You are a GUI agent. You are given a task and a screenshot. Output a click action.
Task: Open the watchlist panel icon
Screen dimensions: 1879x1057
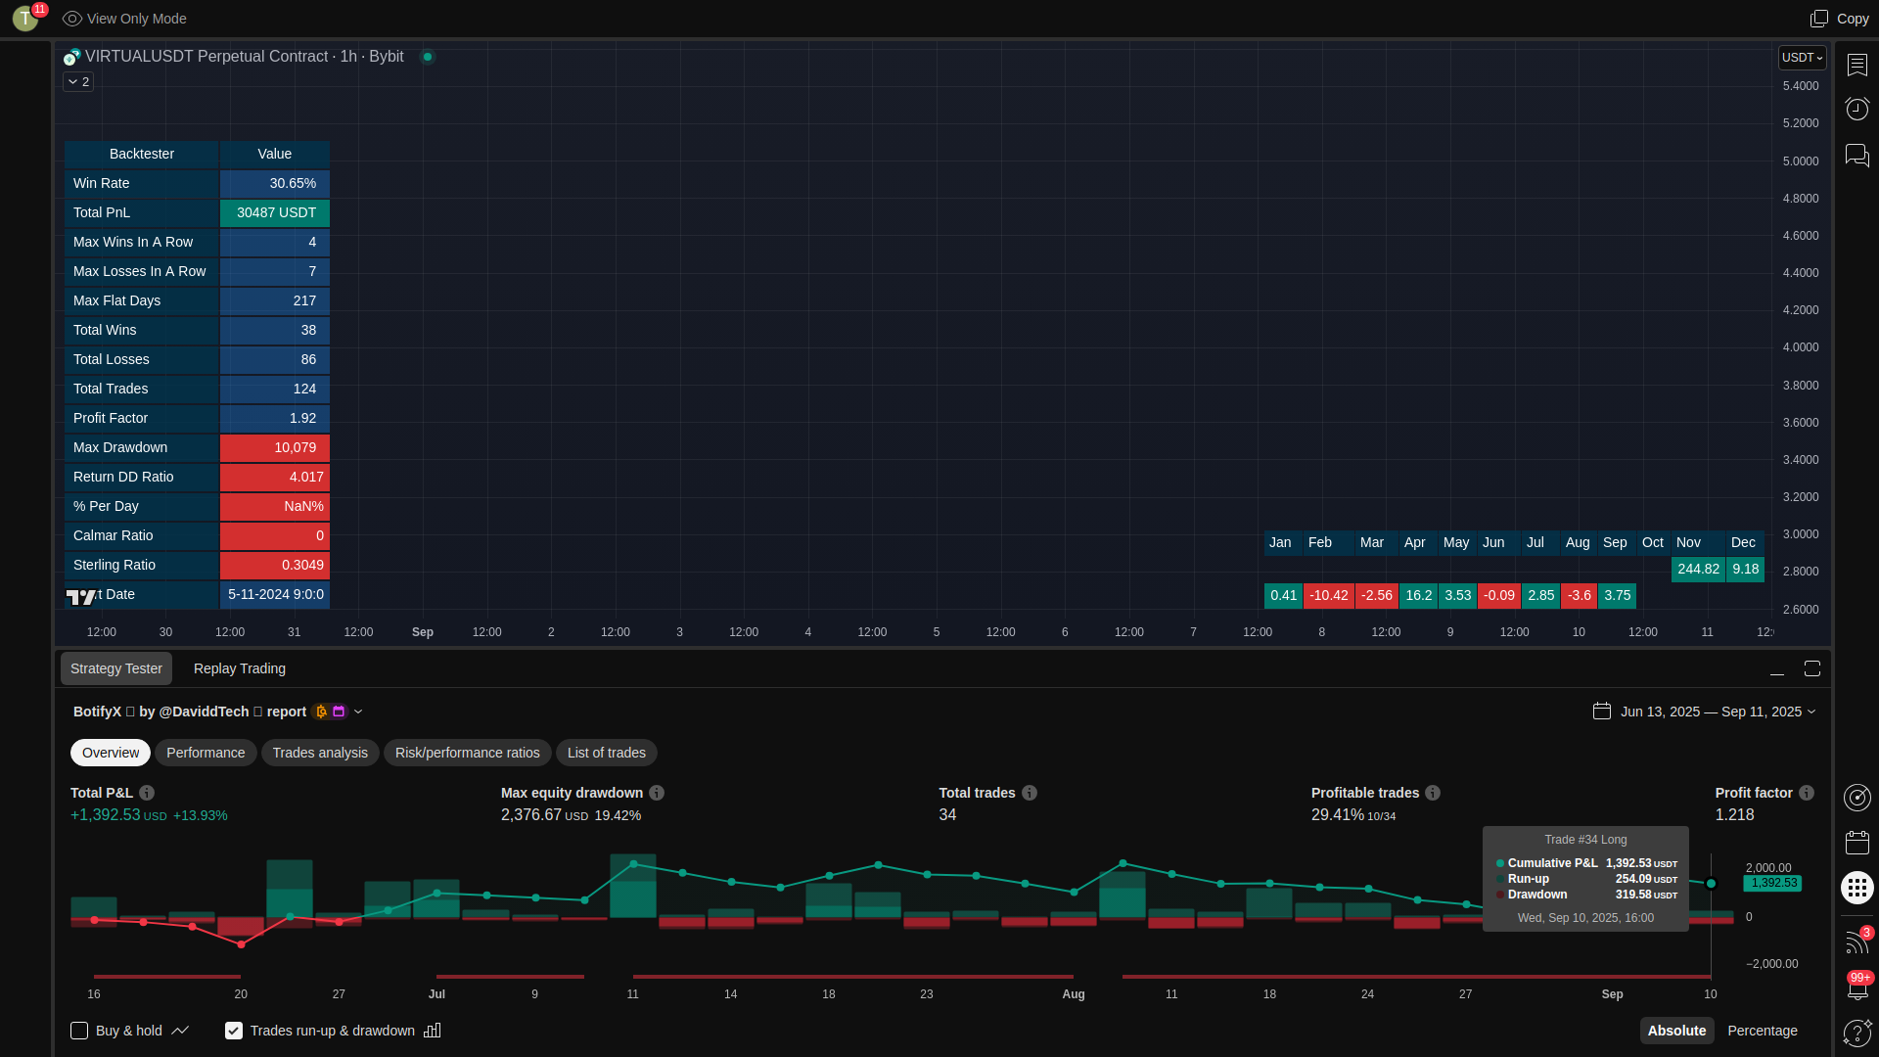pos(1856,65)
